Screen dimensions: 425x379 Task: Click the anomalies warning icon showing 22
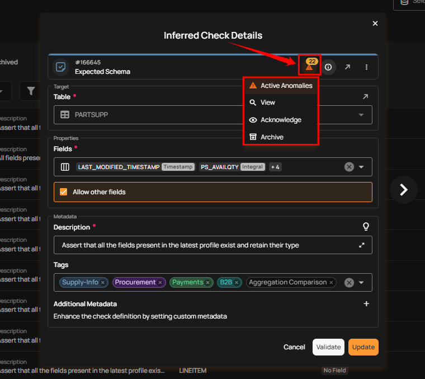pyautogui.click(x=309, y=66)
